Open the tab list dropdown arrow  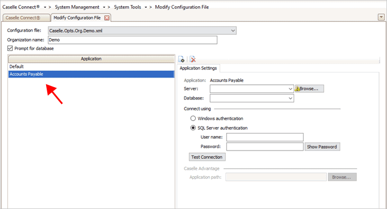click(381, 17)
